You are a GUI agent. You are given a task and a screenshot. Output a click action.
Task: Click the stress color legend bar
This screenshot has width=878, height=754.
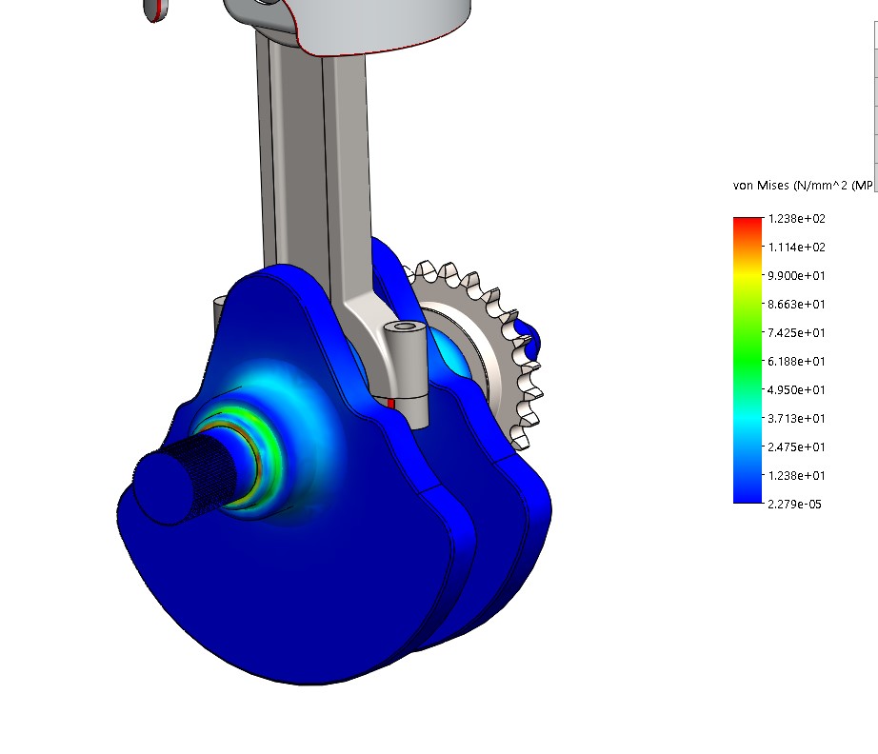click(x=748, y=360)
